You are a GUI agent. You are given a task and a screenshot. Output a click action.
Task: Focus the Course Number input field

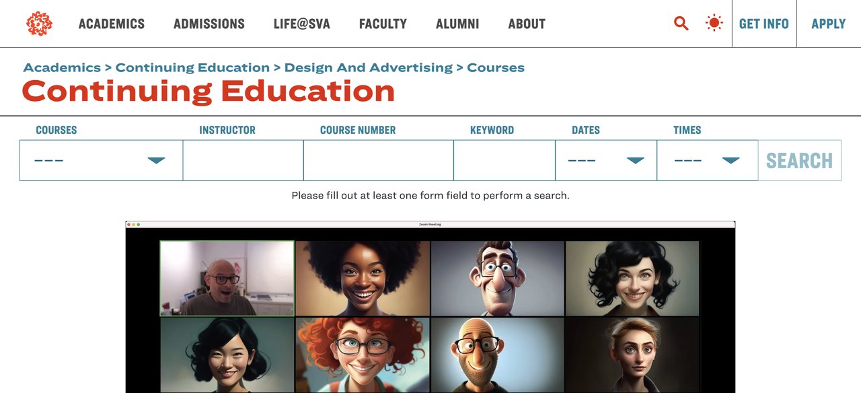click(378, 160)
